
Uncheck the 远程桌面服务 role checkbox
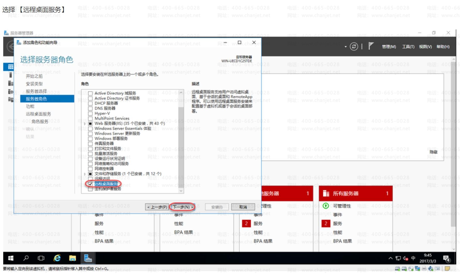(x=90, y=184)
